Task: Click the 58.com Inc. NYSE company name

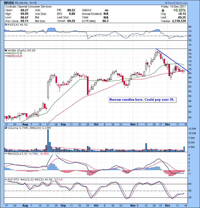Action: 26,3
